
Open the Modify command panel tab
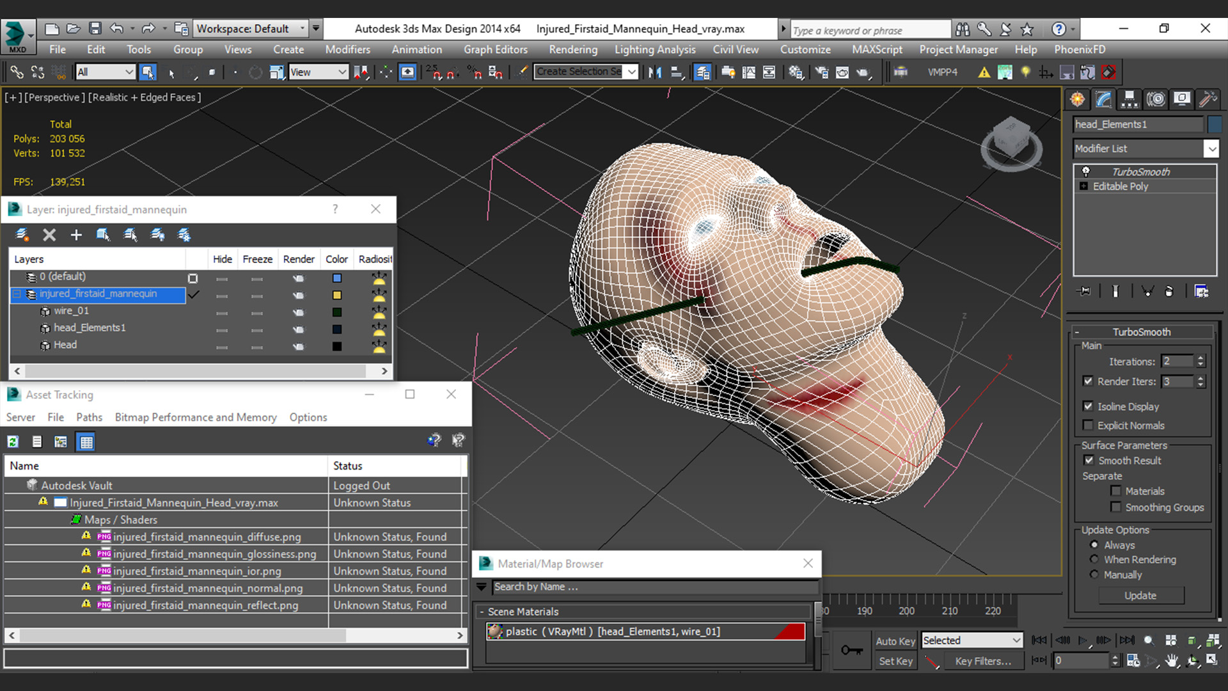click(1103, 99)
